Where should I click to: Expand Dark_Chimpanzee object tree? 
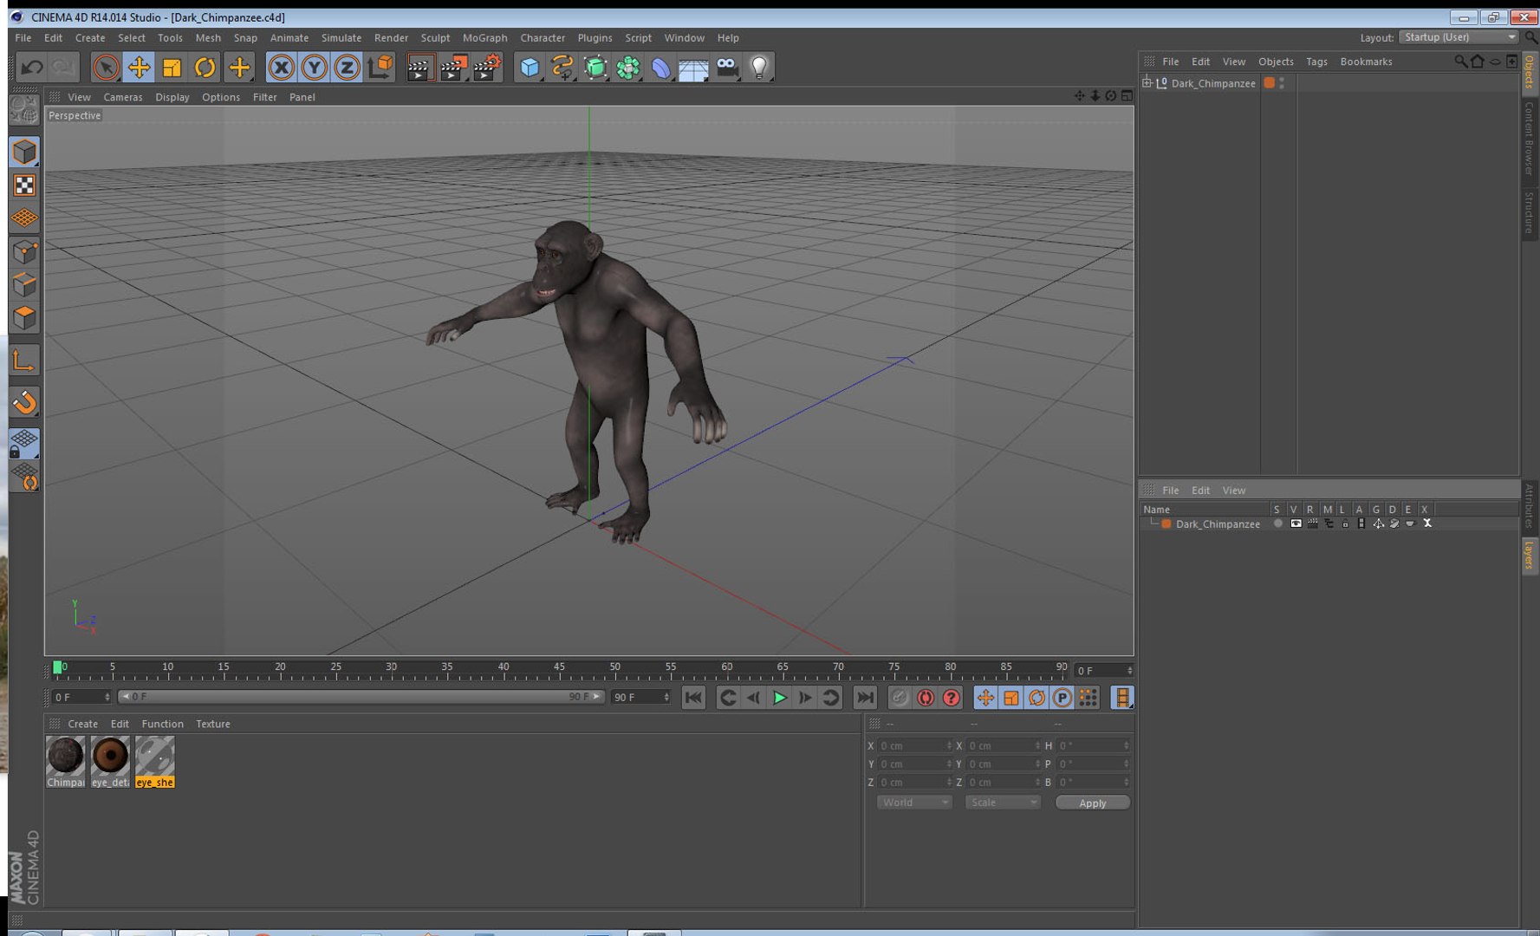pyautogui.click(x=1147, y=83)
